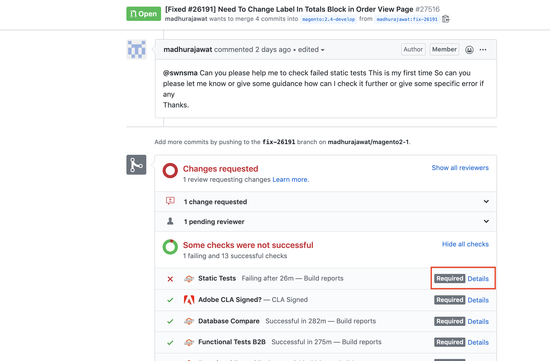Click the Member label badge
The width and height of the screenshot is (550, 361).
tap(444, 49)
